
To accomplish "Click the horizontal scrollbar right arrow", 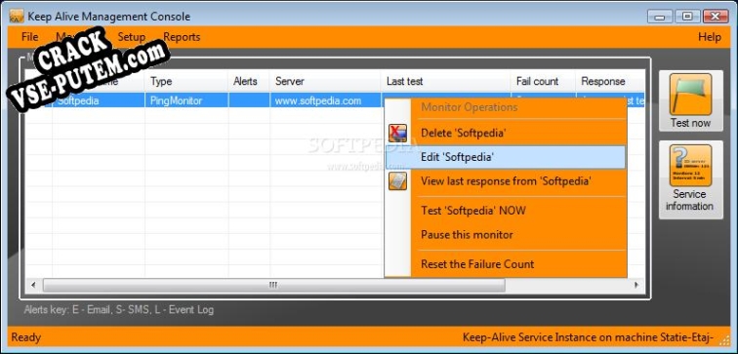I will tap(636, 285).
